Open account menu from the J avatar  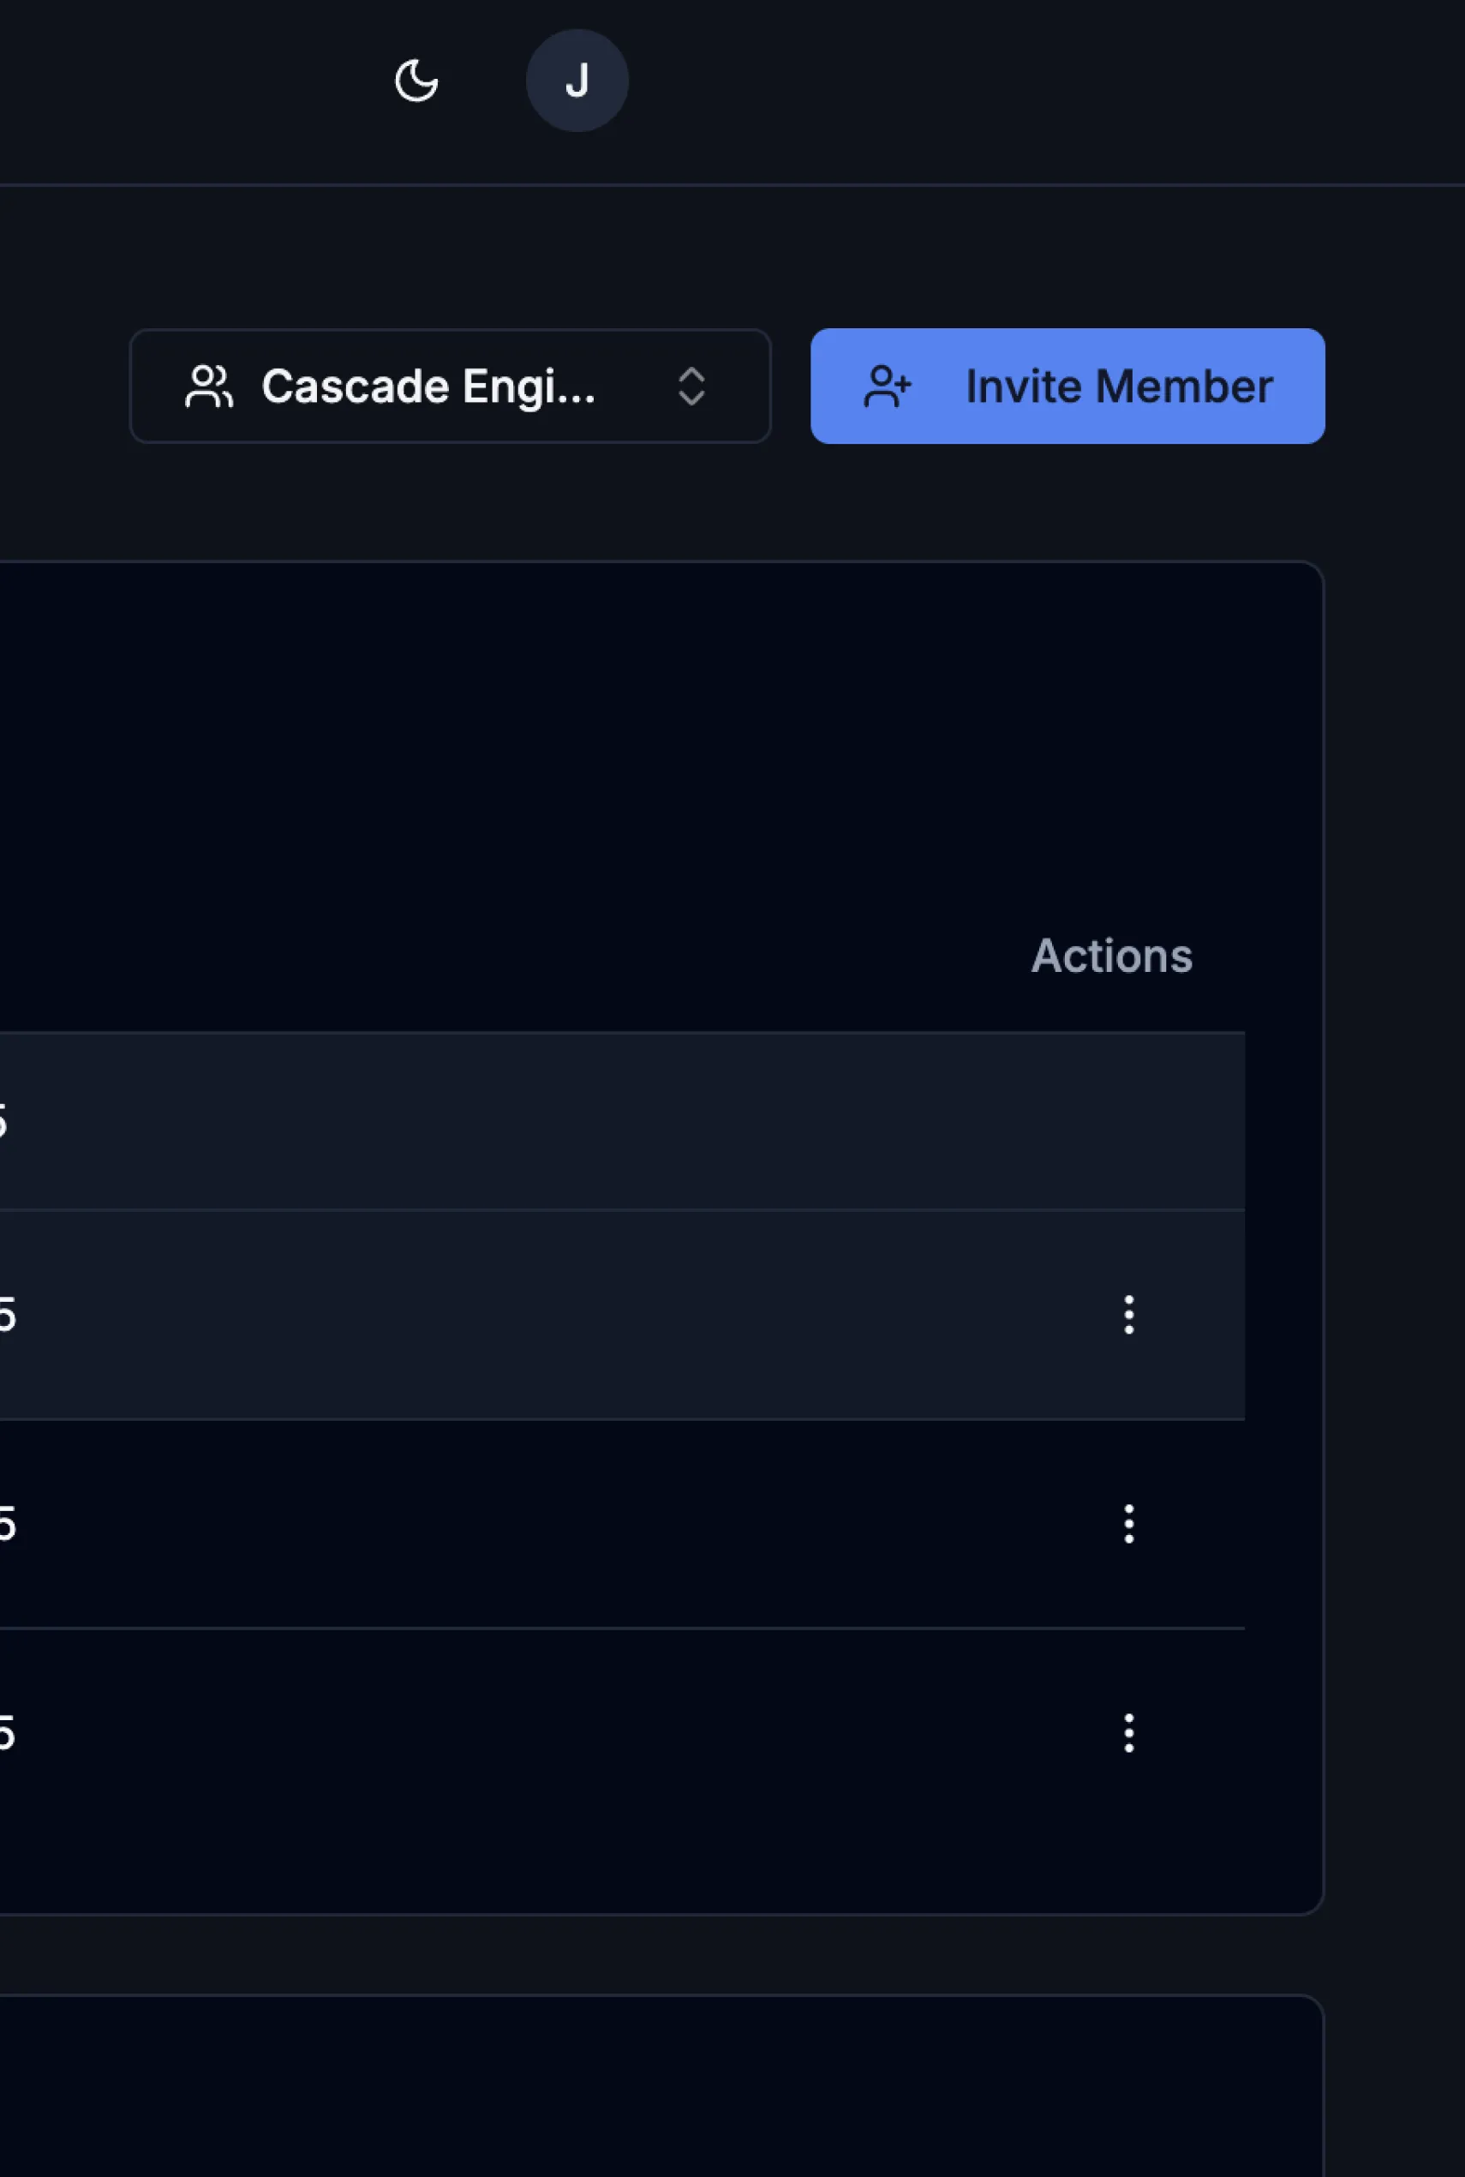tap(577, 81)
